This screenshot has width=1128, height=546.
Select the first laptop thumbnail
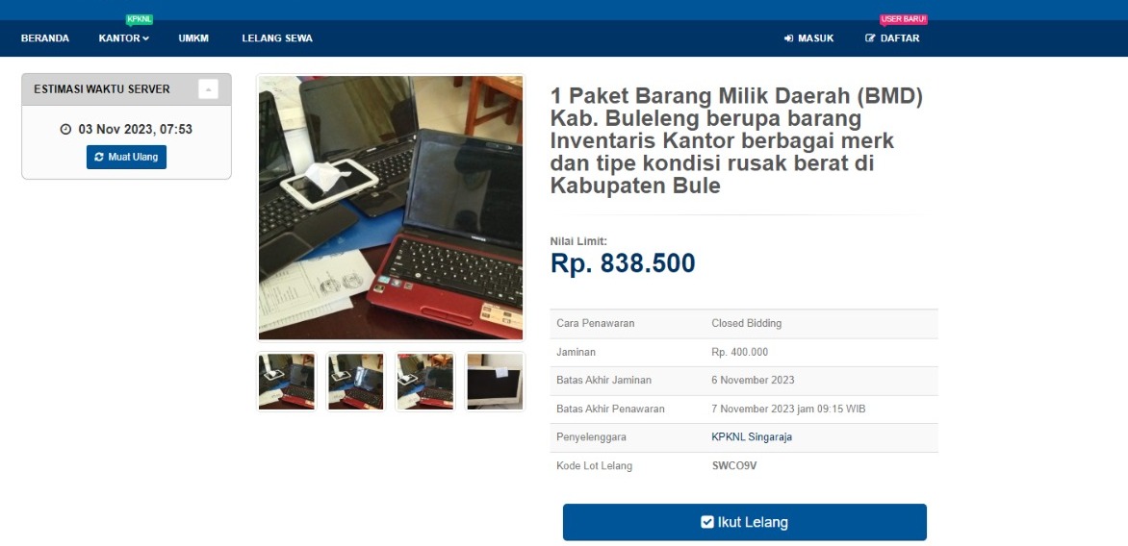[x=287, y=382]
